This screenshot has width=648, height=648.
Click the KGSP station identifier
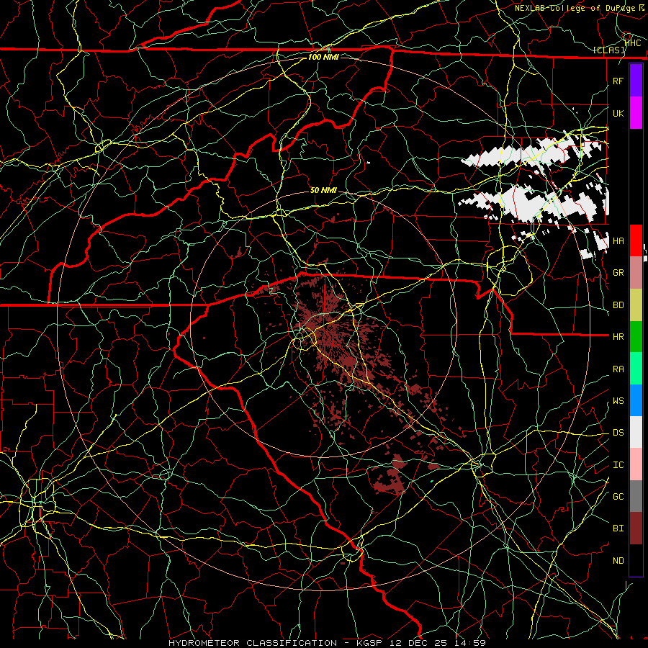pos(370,643)
